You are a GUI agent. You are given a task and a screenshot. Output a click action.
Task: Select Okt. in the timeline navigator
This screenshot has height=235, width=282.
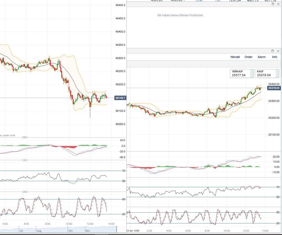[71, 230]
